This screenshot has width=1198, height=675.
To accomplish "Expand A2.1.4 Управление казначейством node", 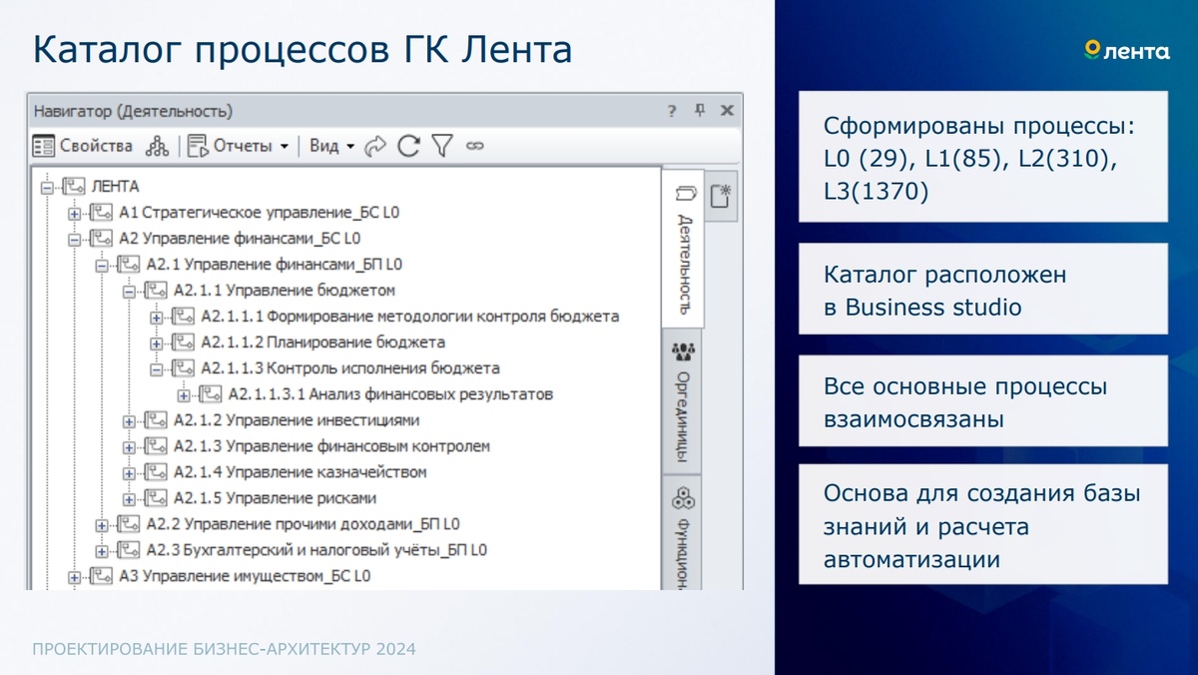I will click(x=129, y=472).
